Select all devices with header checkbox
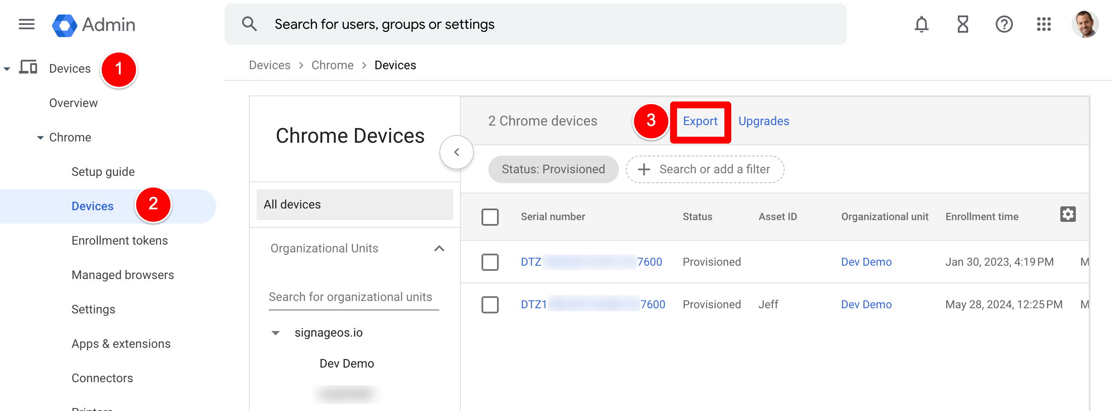 coord(490,217)
